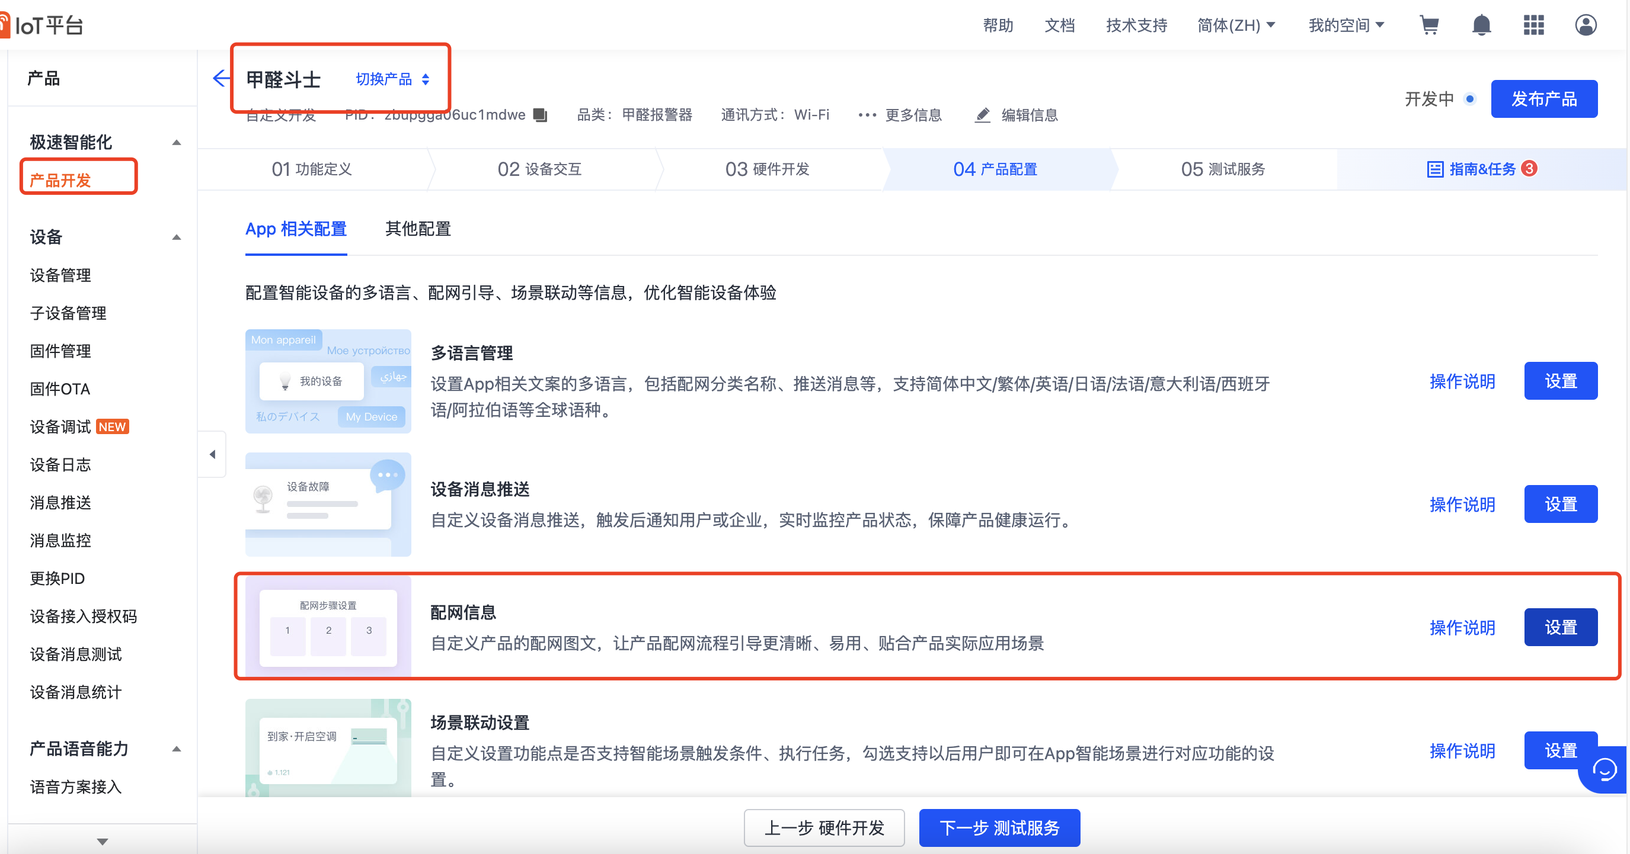Open 子设备管理 in the sidebar
This screenshot has width=1630, height=854.
point(68,313)
